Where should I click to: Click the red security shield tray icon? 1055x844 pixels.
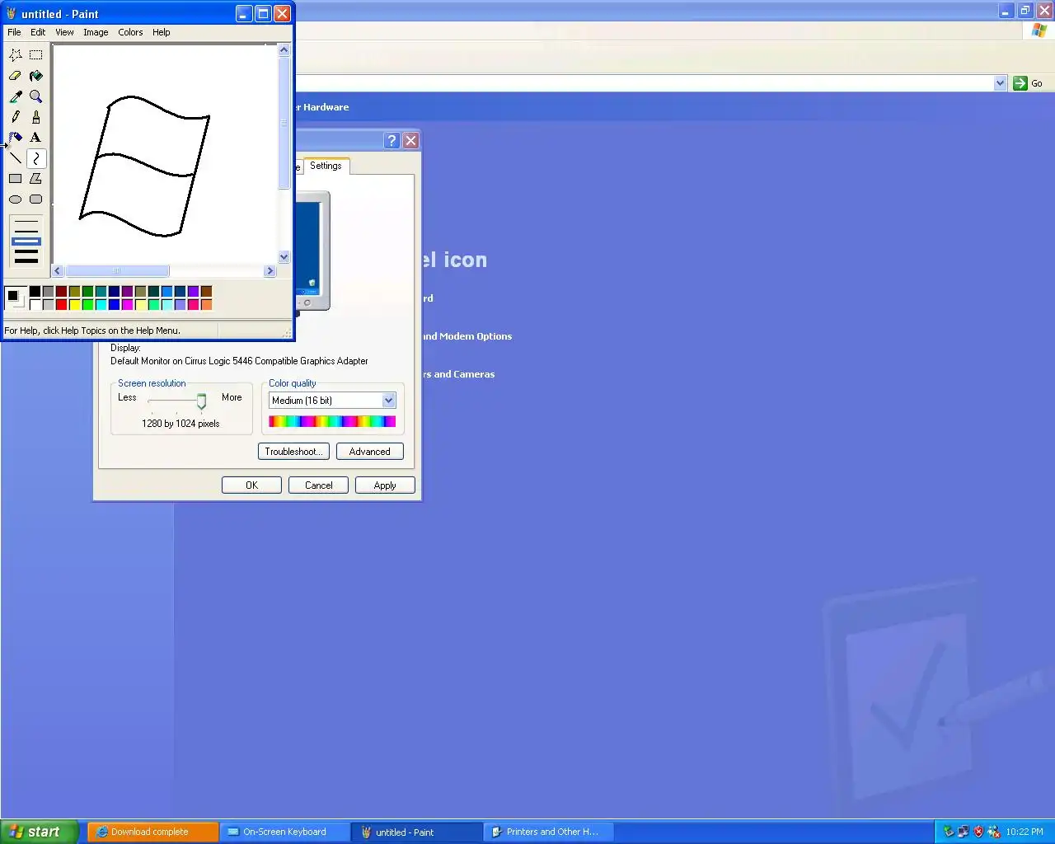pyautogui.click(x=978, y=832)
